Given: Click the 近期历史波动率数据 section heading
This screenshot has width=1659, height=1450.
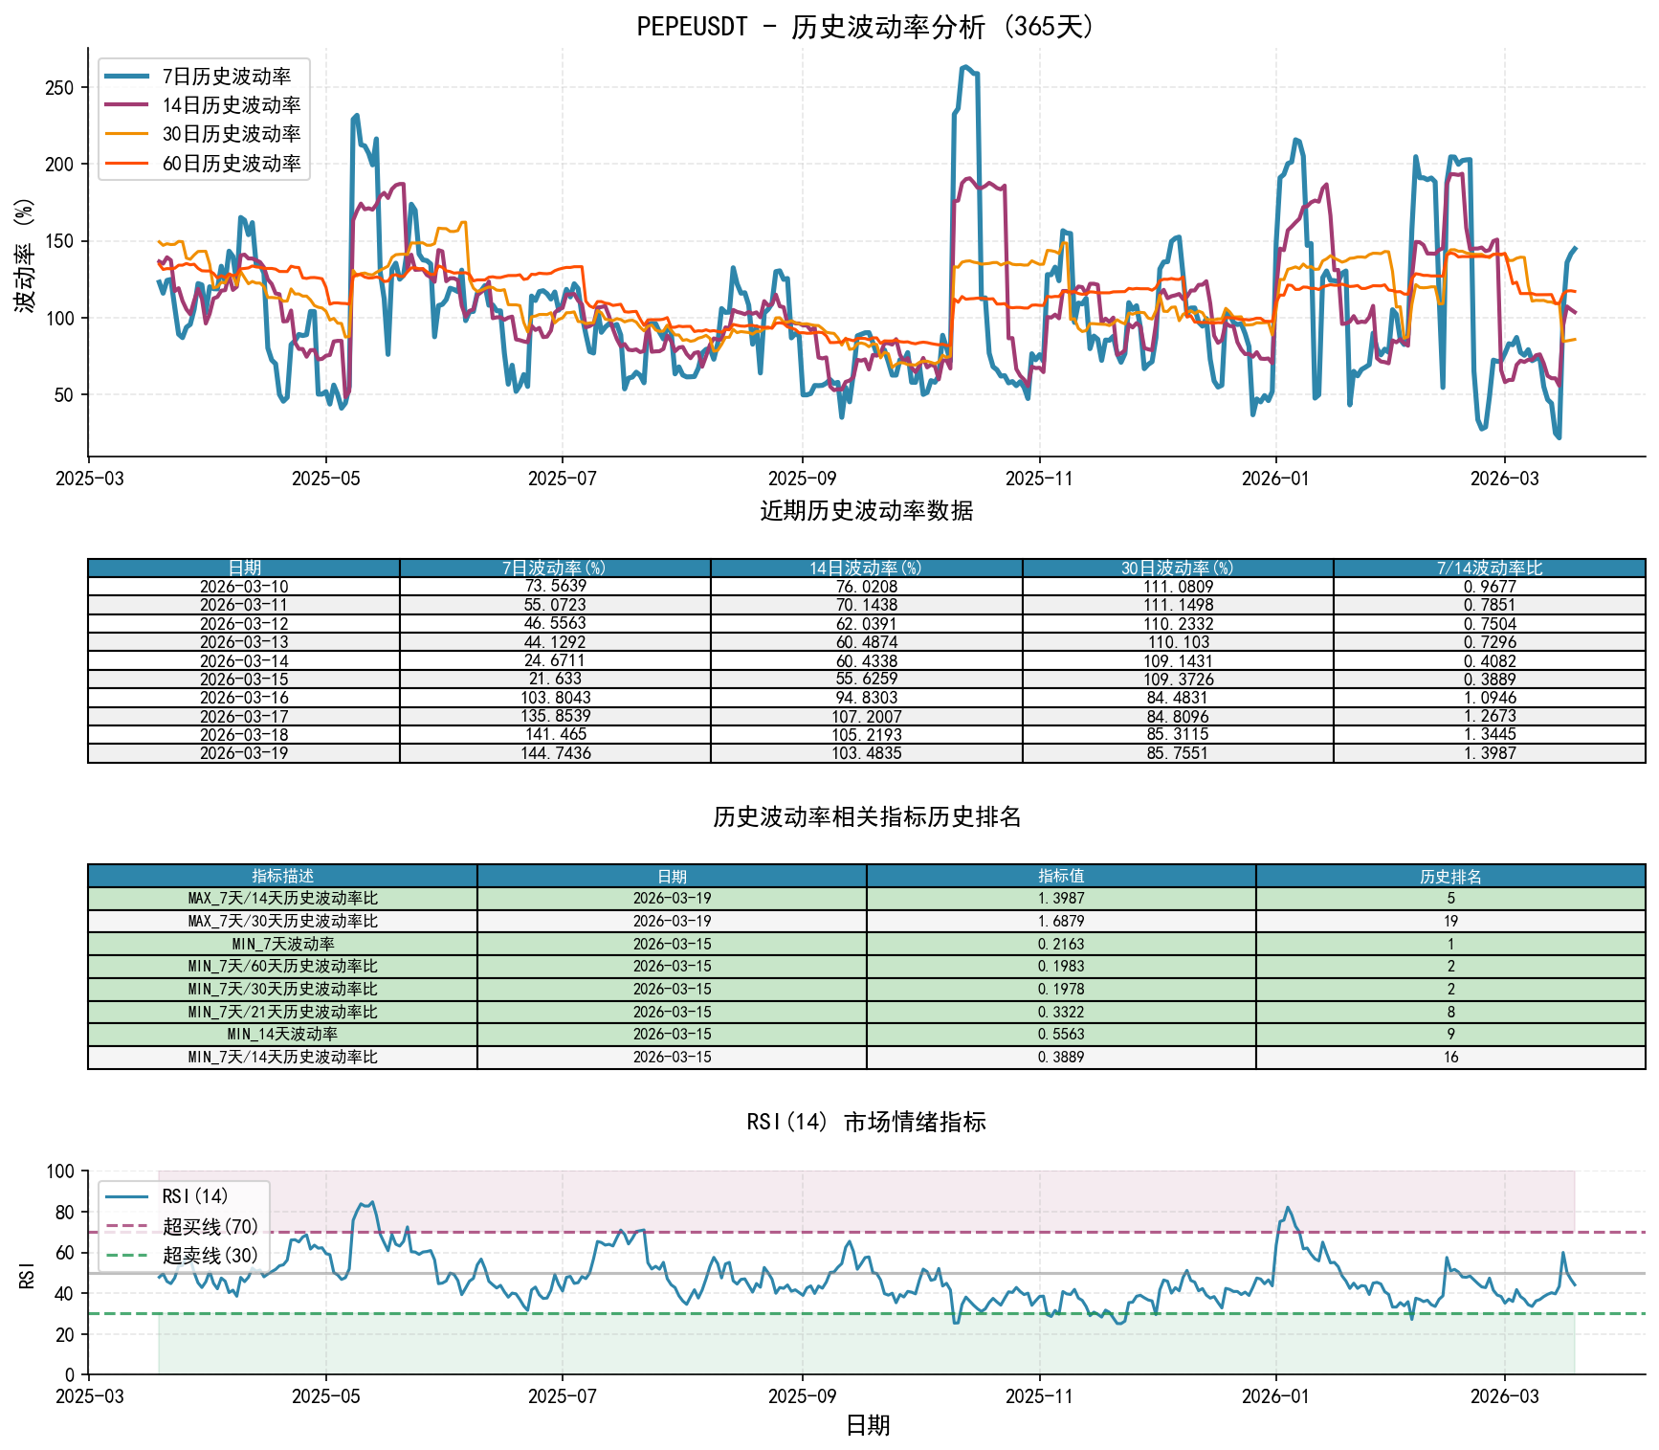Looking at the screenshot, I should [866, 511].
